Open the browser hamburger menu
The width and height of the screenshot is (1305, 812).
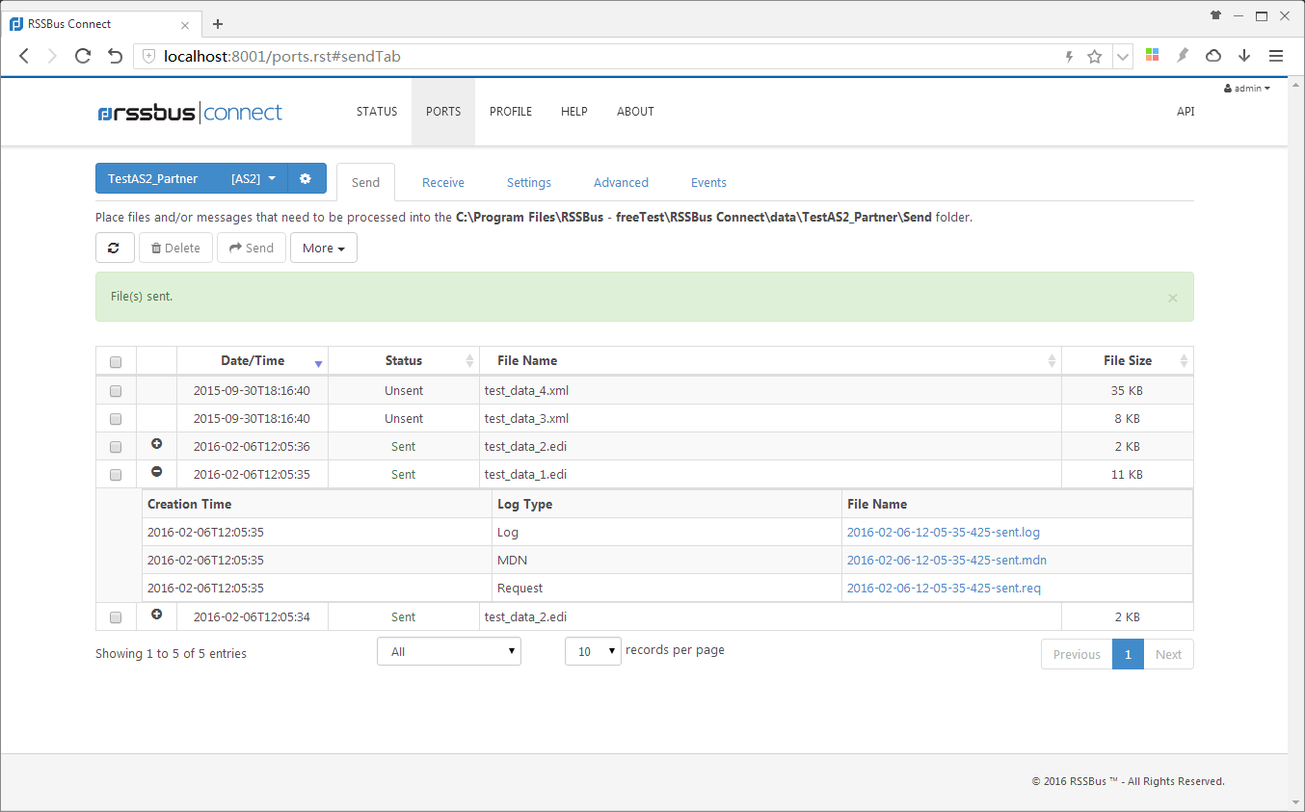[x=1276, y=56]
